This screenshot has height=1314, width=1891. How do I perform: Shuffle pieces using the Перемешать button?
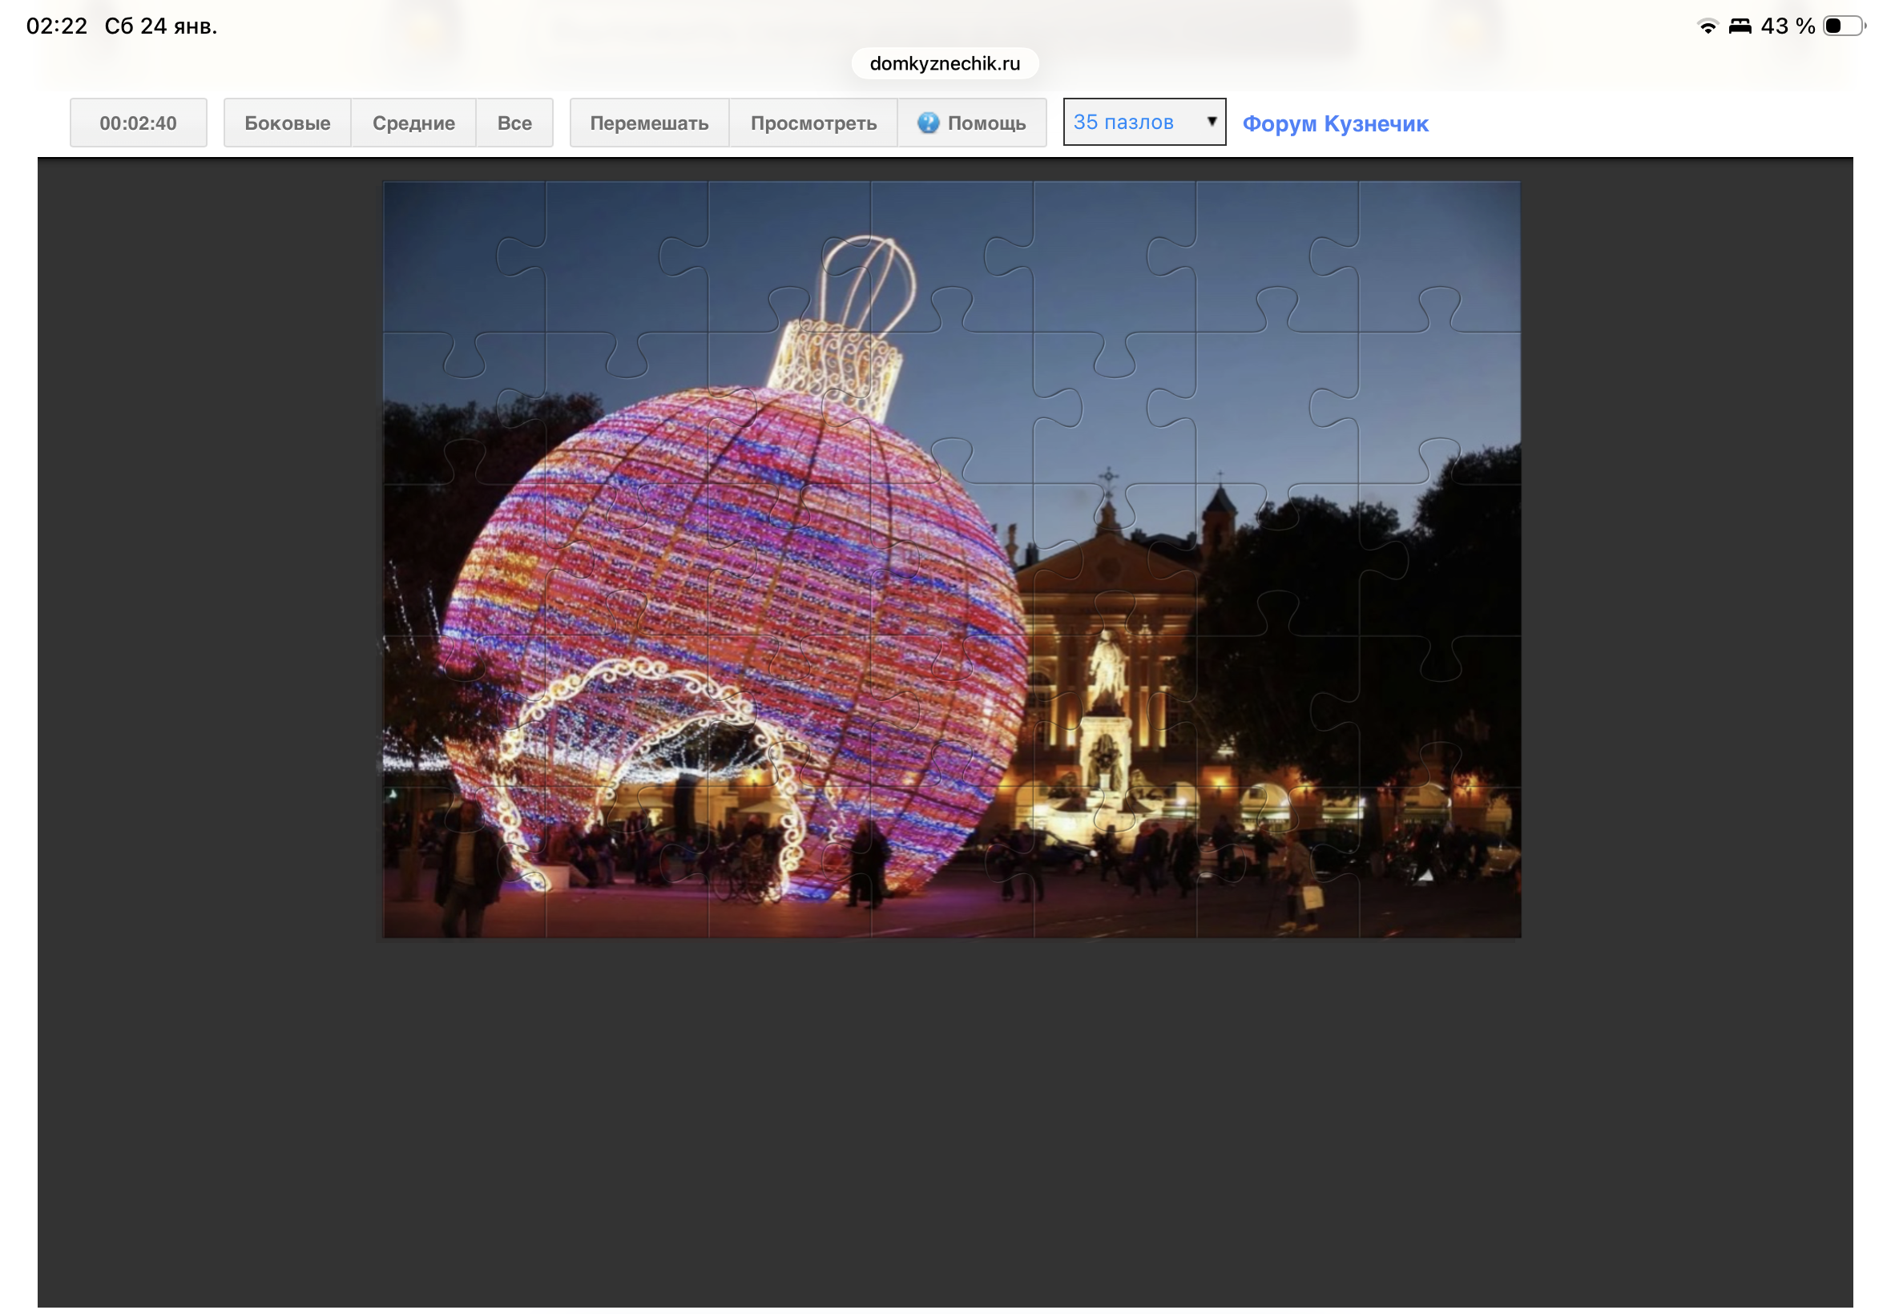[x=649, y=123]
